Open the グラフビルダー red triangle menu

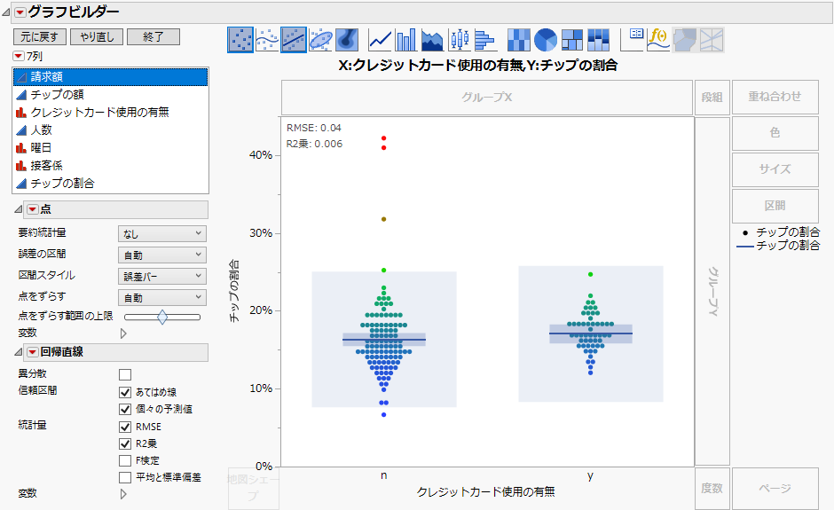(x=20, y=12)
